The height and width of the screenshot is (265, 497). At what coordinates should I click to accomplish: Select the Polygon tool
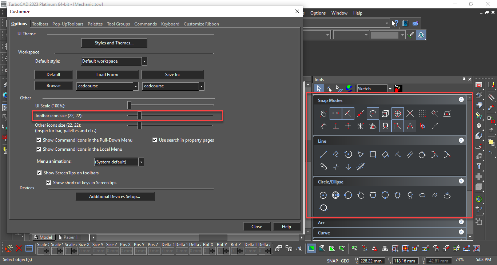tap(348, 154)
